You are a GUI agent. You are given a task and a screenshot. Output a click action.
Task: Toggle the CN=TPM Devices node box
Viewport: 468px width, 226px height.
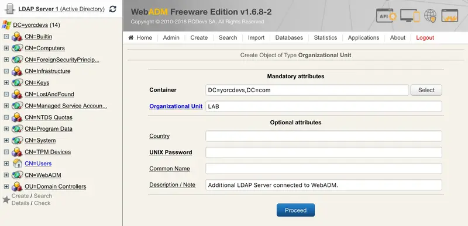click(6, 152)
